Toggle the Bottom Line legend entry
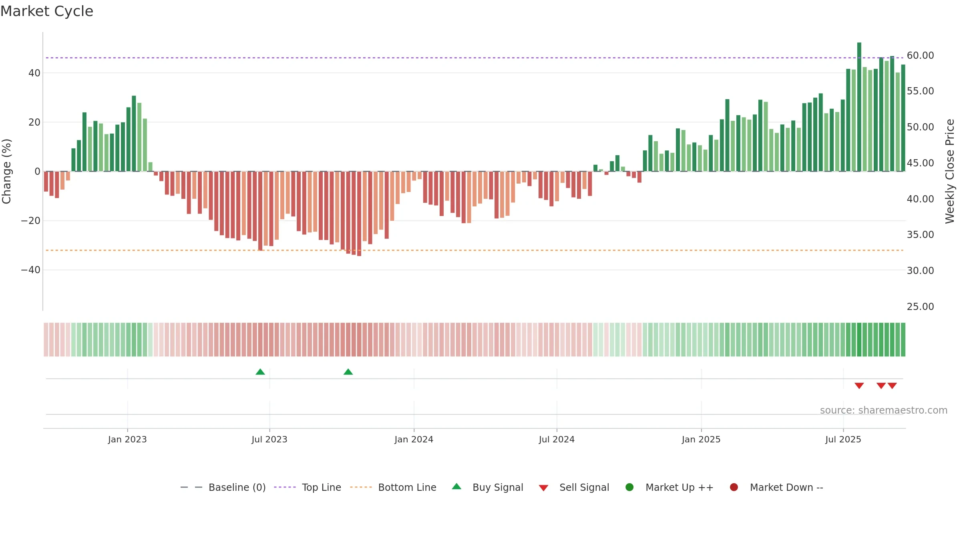Image resolution: width=961 pixels, height=540 pixels. [x=393, y=487]
